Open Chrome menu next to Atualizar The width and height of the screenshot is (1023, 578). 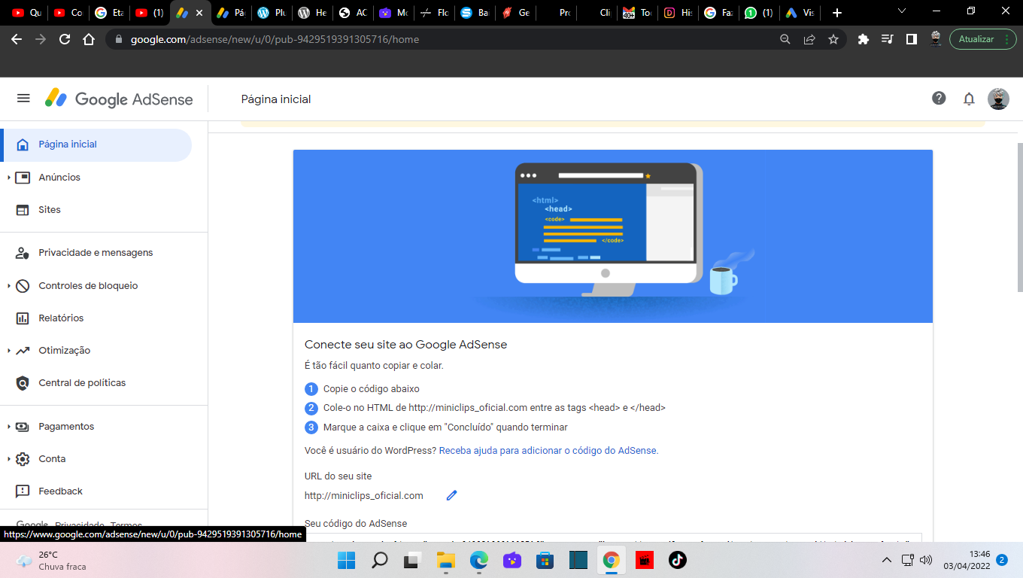point(1006,39)
